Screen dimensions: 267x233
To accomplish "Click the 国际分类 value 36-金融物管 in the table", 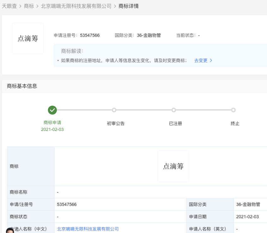I will [248, 204].
